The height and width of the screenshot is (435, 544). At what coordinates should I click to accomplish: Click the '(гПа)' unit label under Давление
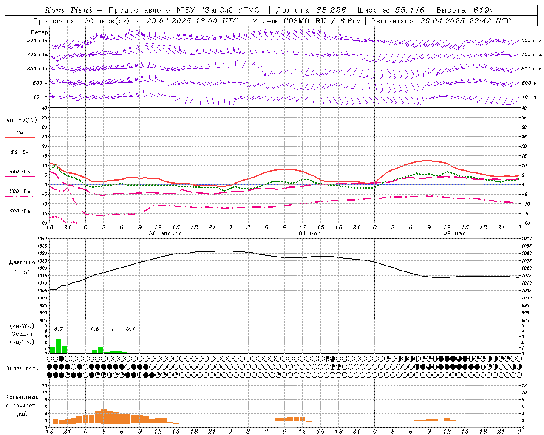click(22, 272)
